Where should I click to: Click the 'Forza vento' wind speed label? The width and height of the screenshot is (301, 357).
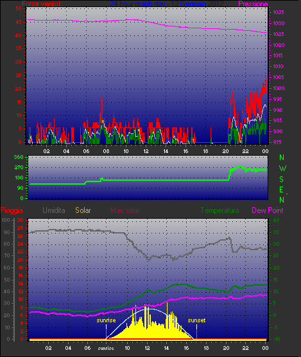point(41,4)
